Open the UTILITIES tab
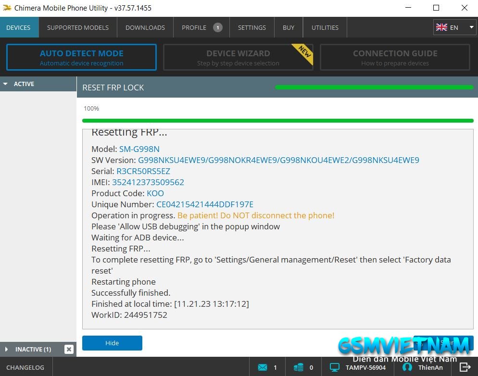This screenshot has width=478, height=376. pos(325,27)
